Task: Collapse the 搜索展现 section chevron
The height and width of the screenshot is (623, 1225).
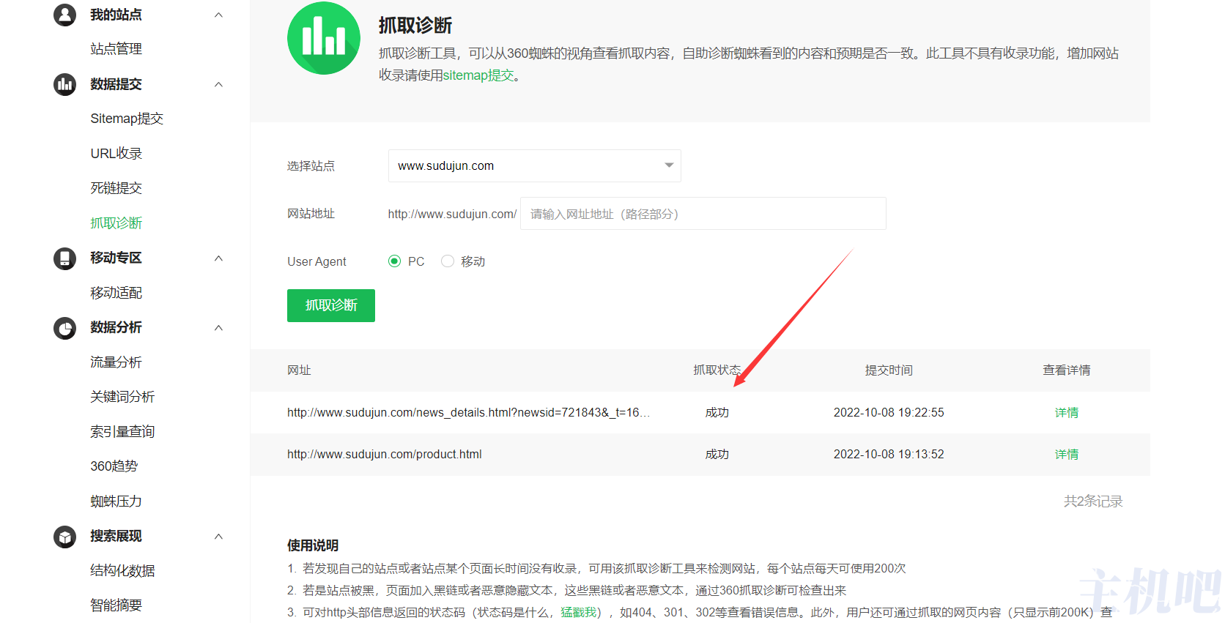Action: tap(218, 537)
